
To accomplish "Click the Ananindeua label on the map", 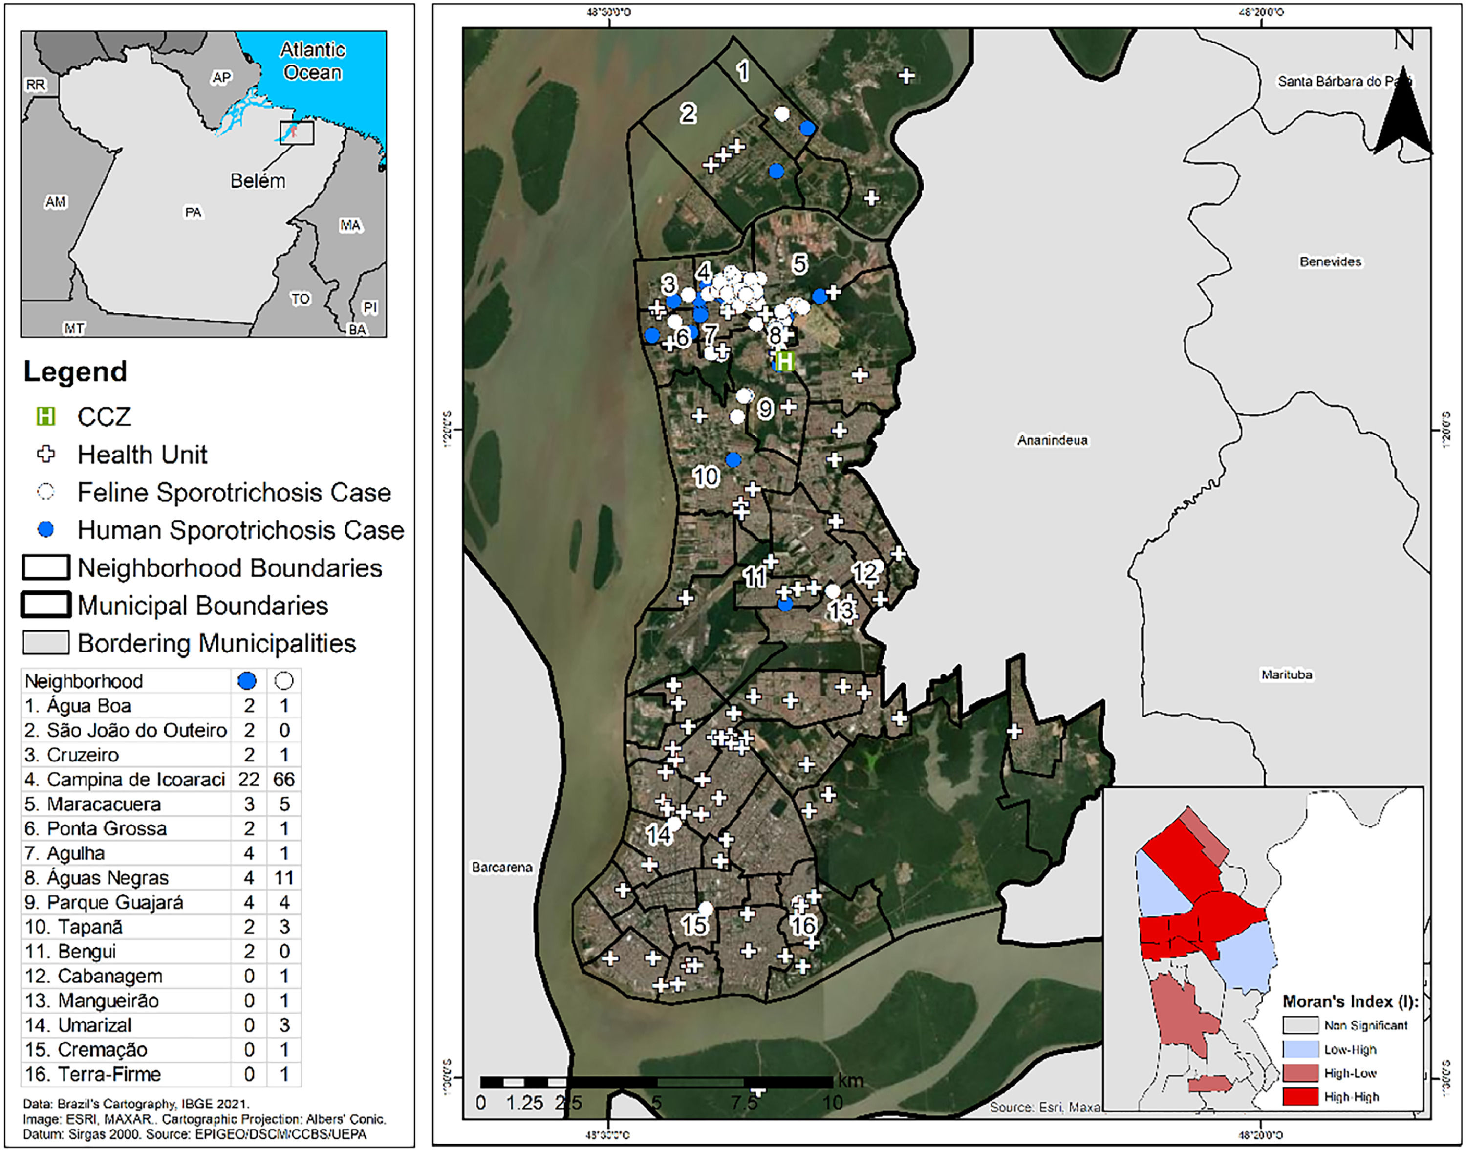I will [x=1052, y=440].
